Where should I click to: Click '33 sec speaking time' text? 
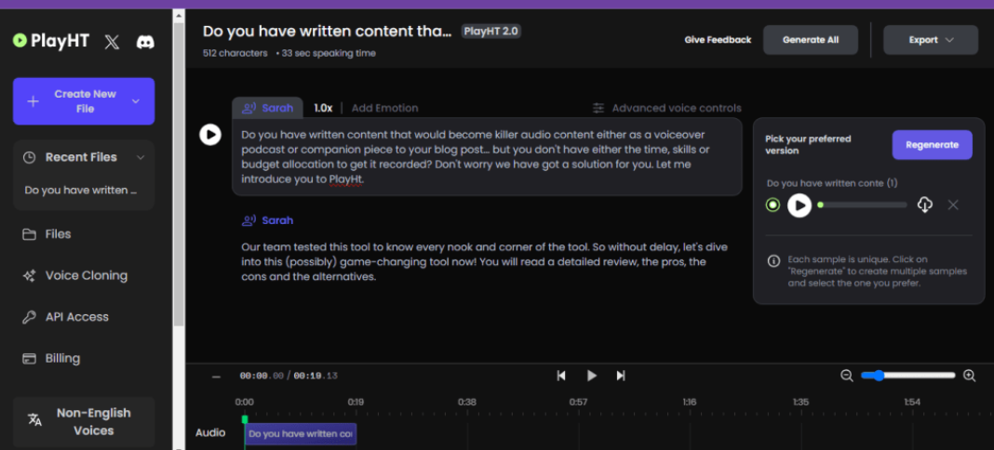pyautogui.click(x=329, y=53)
